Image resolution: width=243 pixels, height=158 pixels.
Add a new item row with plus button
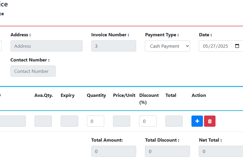coord(197,121)
